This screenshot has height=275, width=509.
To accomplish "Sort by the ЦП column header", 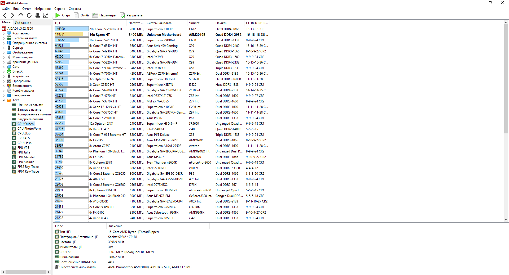I will [90, 23].
